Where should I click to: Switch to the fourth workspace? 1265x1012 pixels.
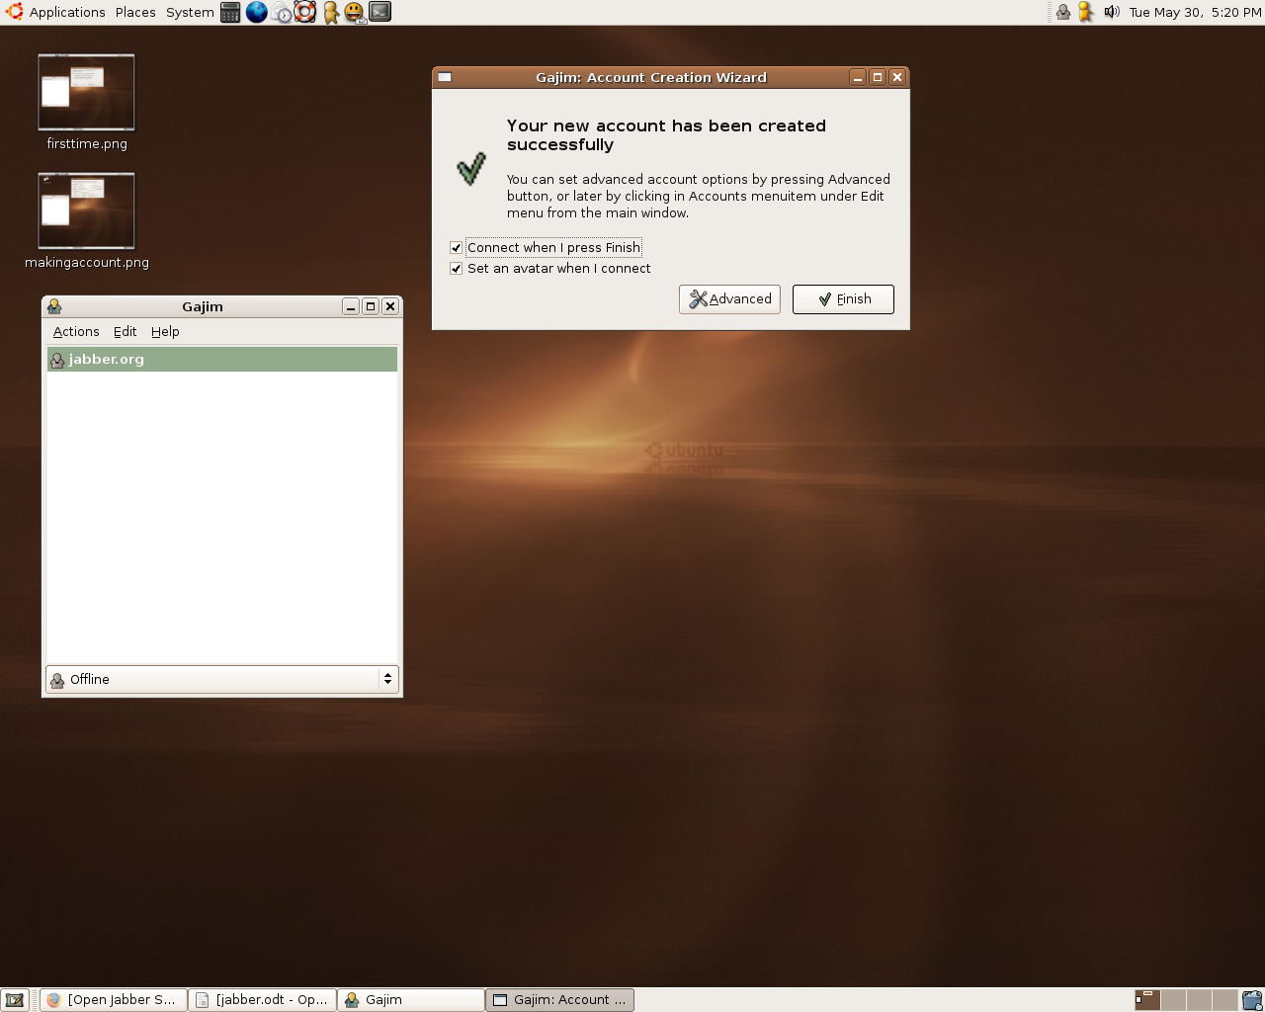click(x=1224, y=1000)
